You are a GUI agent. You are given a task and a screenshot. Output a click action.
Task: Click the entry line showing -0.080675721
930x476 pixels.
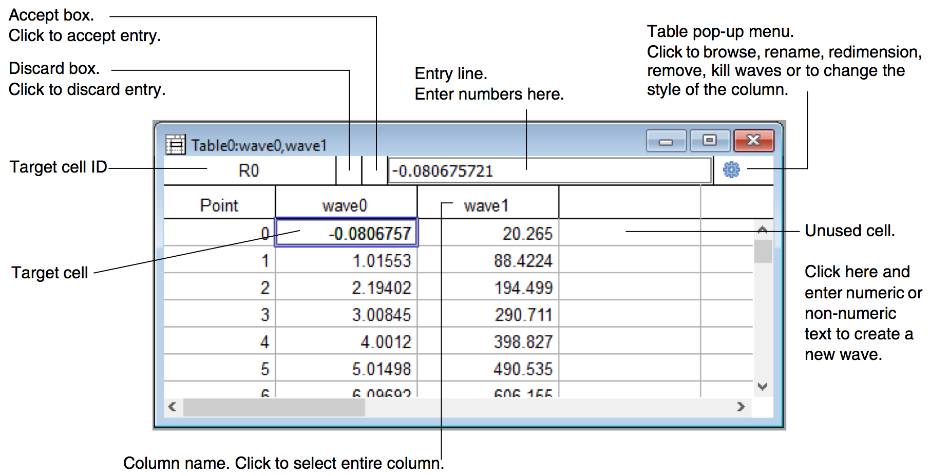pos(548,170)
